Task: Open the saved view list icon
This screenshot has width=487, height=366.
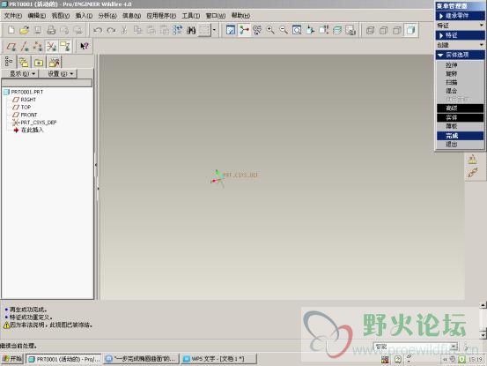Action: point(323,30)
